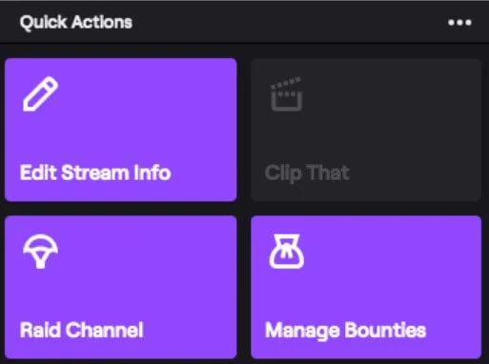Click the Quick Actions panel title

pyautogui.click(x=76, y=22)
